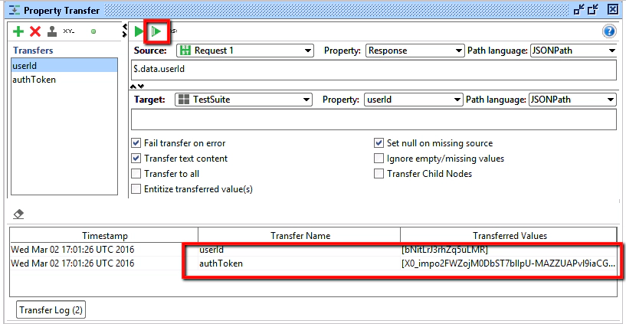Image resolution: width=626 pixels, height=324 pixels.
Task: Click the small green dot toolbar icon
Action: point(93,31)
